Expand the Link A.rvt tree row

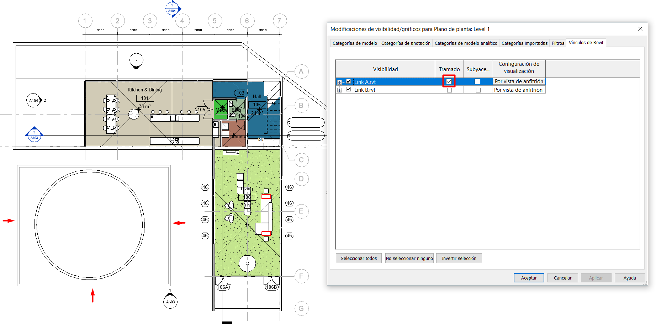(339, 82)
